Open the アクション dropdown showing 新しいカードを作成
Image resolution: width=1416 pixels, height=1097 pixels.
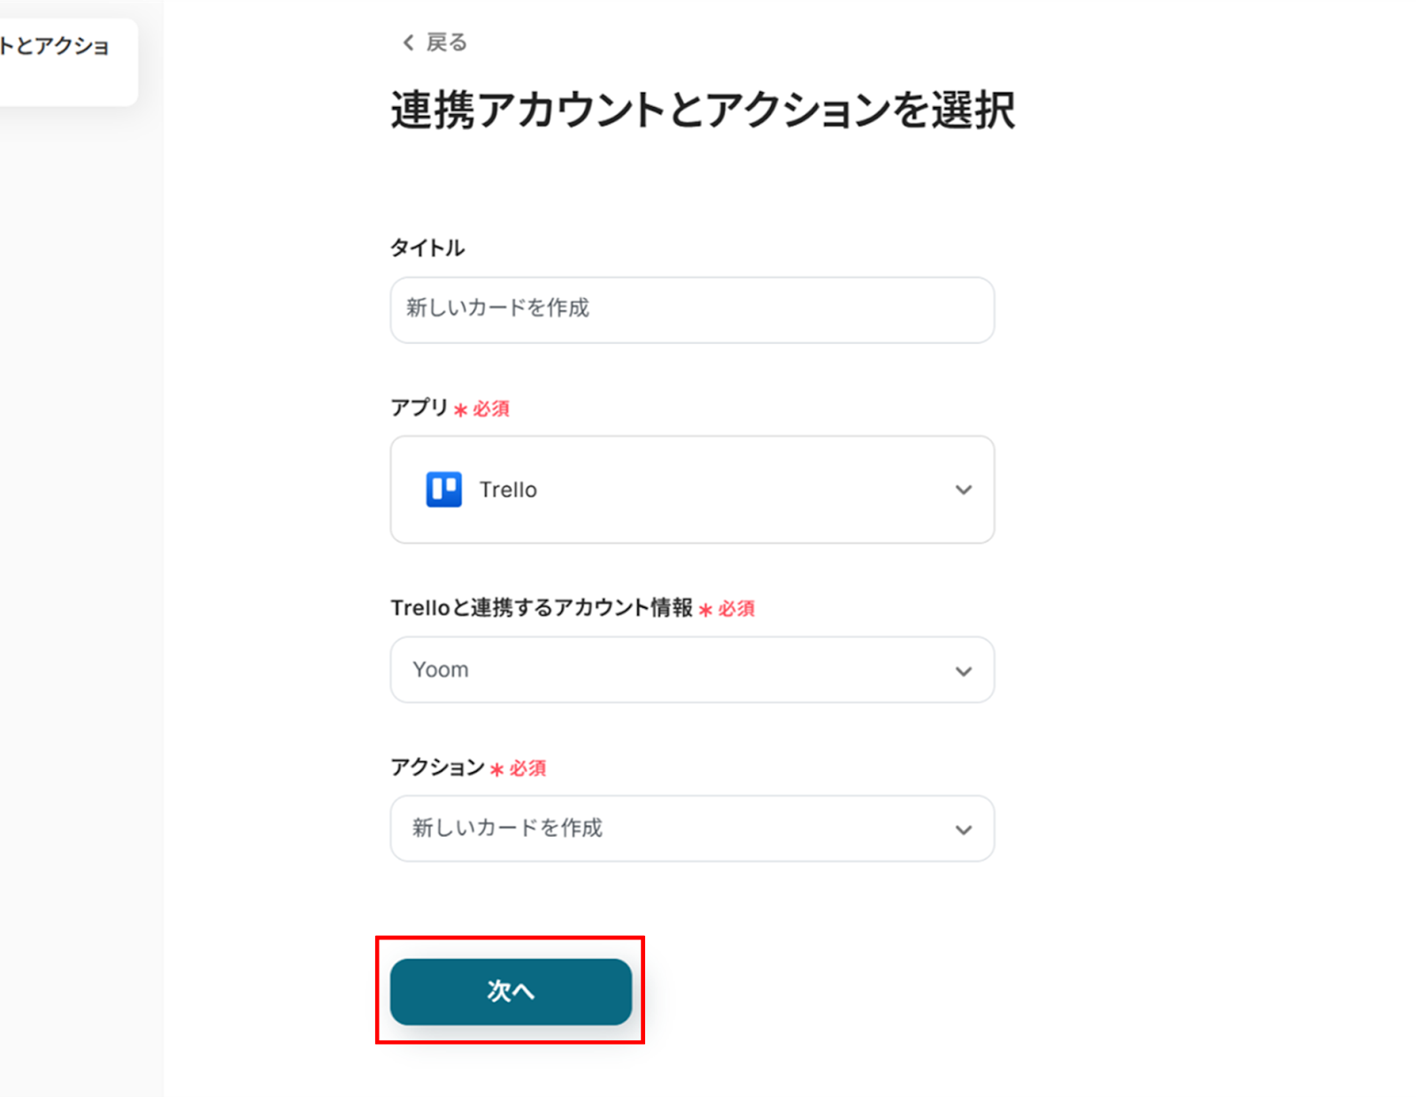[691, 828]
